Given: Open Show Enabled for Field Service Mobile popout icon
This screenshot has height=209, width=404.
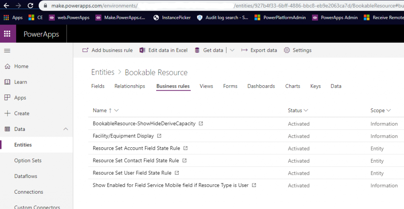Looking at the screenshot, I should 254,185.
